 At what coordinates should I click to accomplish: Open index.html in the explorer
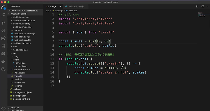pos(25,73)
